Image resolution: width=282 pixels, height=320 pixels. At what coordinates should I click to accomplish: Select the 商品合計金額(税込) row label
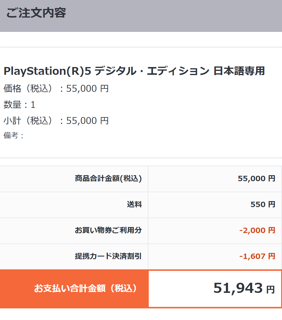point(108,178)
